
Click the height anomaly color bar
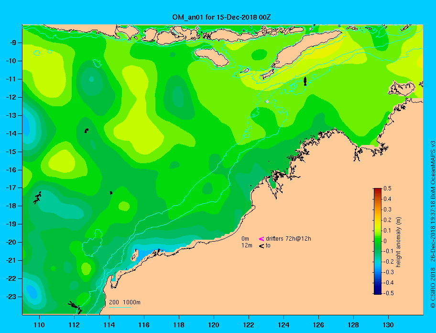(378, 241)
